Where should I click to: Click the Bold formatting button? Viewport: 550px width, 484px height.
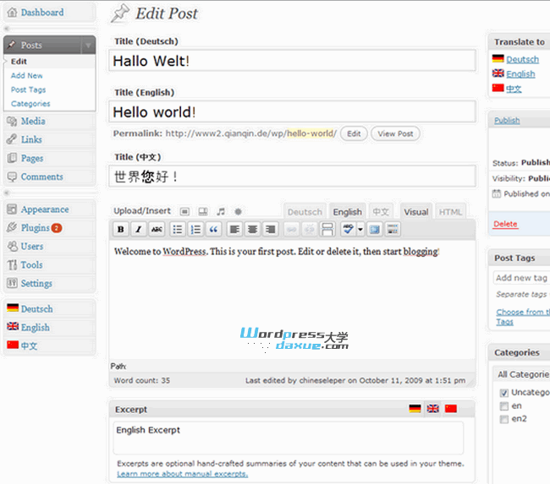121,230
